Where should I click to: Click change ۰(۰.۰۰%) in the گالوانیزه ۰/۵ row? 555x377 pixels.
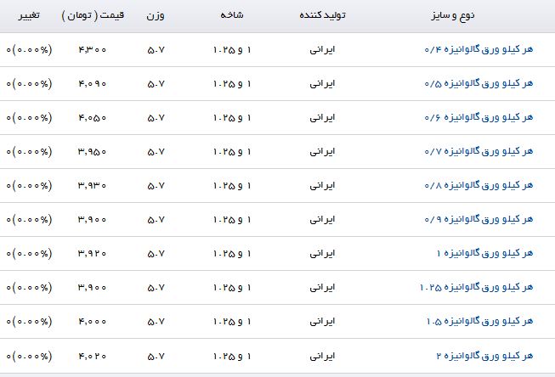pos(29,84)
